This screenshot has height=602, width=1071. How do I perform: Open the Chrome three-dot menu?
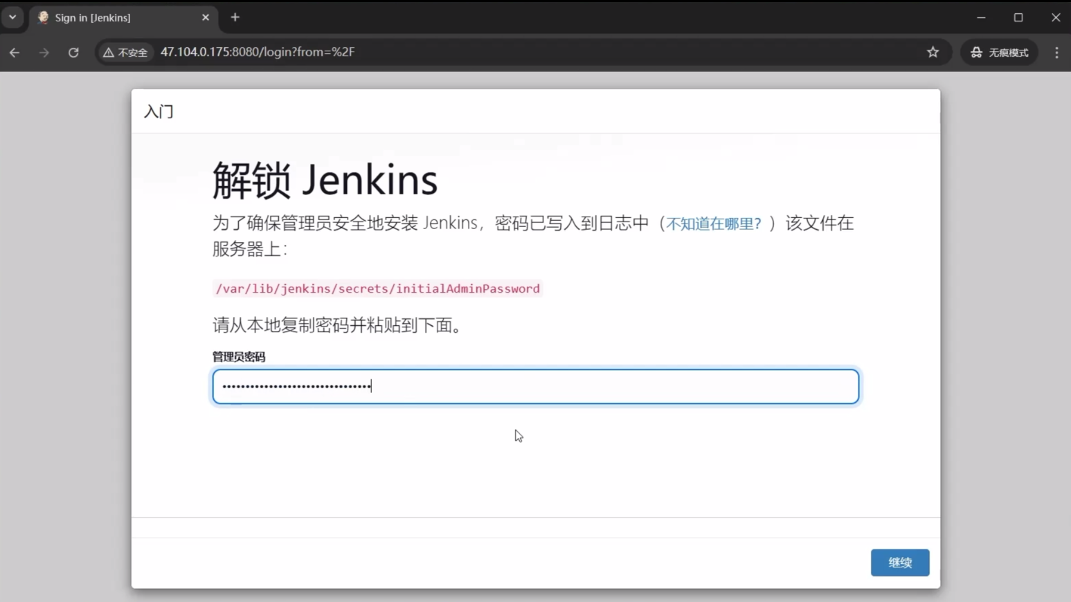[x=1056, y=53]
